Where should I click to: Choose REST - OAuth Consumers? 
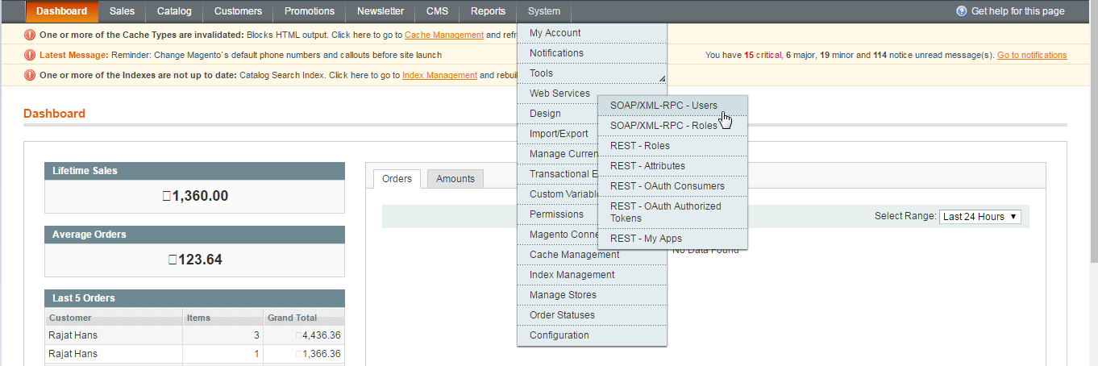coord(667,186)
